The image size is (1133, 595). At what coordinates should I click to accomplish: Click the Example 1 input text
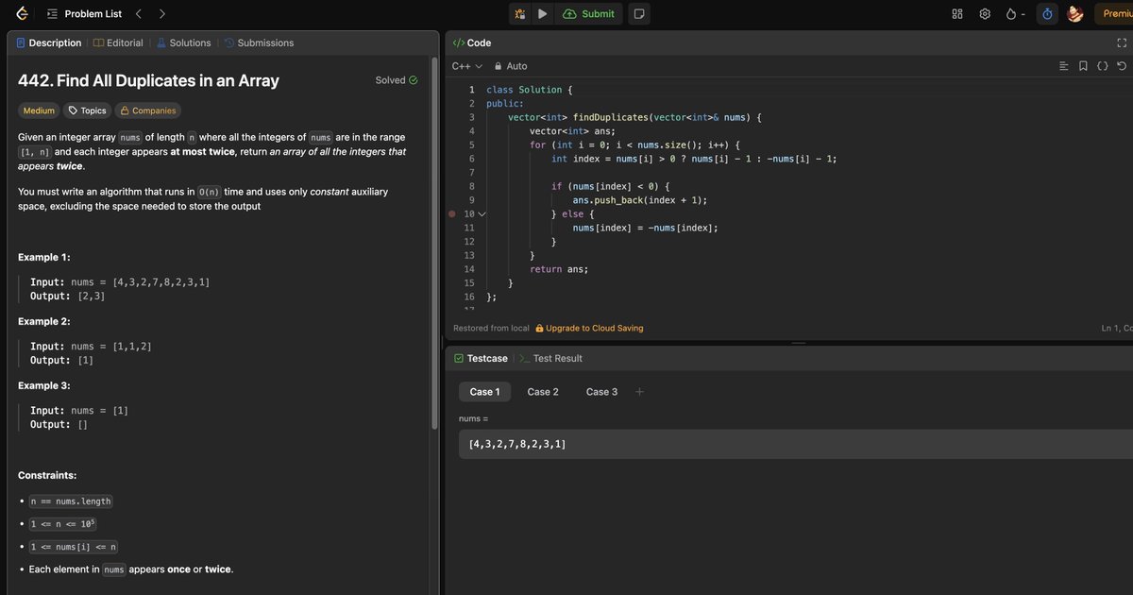coord(120,282)
